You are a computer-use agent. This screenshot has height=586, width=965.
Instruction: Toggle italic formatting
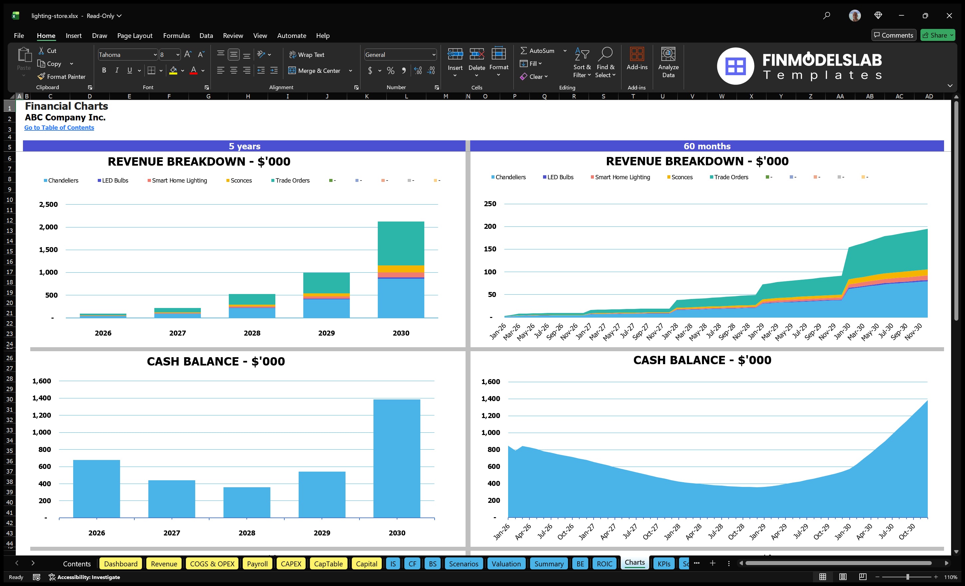pyautogui.click(x=116, y=71)
